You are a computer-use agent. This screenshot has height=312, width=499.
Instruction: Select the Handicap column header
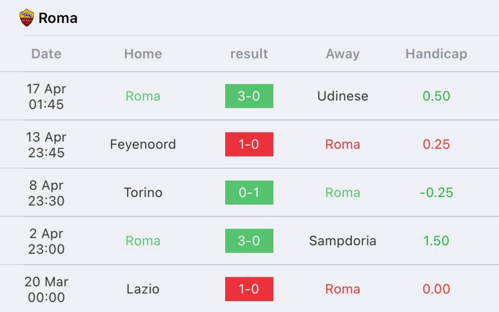point(436,54)
